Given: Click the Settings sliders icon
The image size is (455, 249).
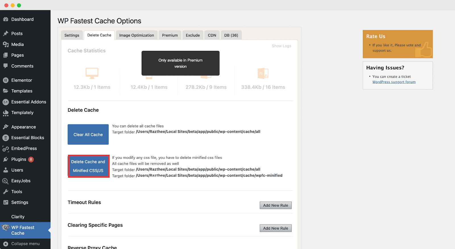Looking at the screenshot, I should click(x=6, y=202).
